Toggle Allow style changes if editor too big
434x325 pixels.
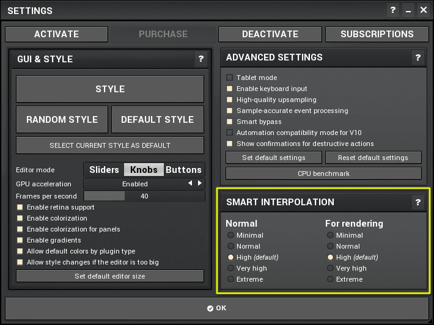[20, 262]
